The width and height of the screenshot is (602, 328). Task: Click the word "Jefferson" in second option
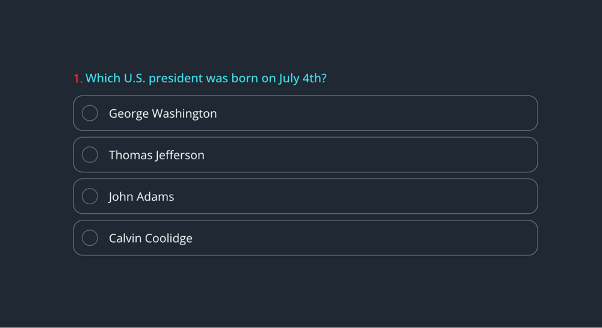[180, 155]
